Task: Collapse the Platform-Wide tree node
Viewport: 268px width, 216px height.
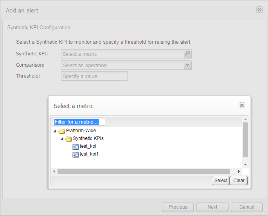Action: coord(55,131)
